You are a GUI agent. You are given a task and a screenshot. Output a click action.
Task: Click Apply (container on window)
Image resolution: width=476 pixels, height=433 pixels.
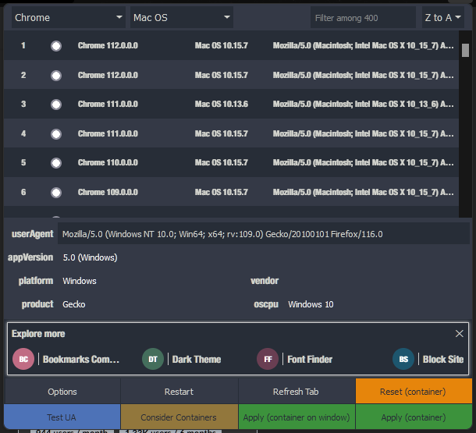click(x=297, y=417)
